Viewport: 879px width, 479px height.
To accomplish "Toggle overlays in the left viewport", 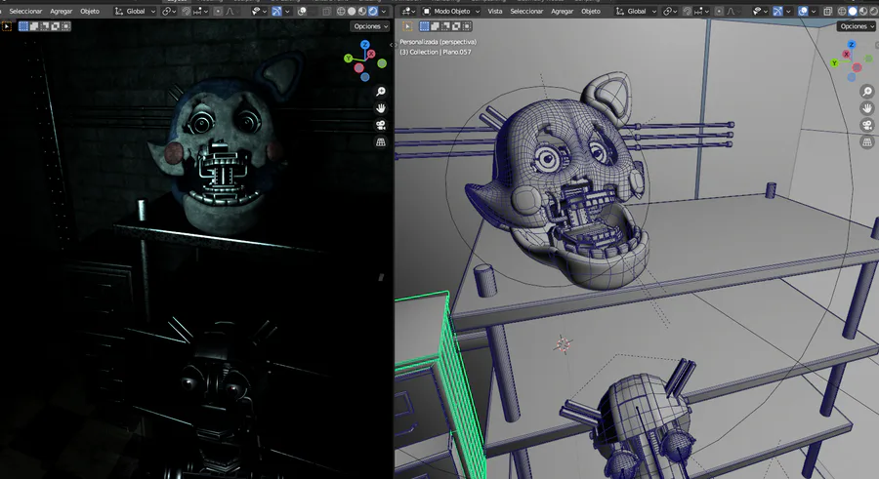I will [x=302, y=11].
